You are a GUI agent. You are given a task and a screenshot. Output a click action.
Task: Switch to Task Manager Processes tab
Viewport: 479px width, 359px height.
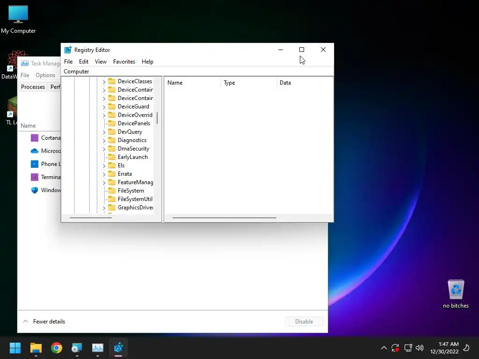coord(33,86)
